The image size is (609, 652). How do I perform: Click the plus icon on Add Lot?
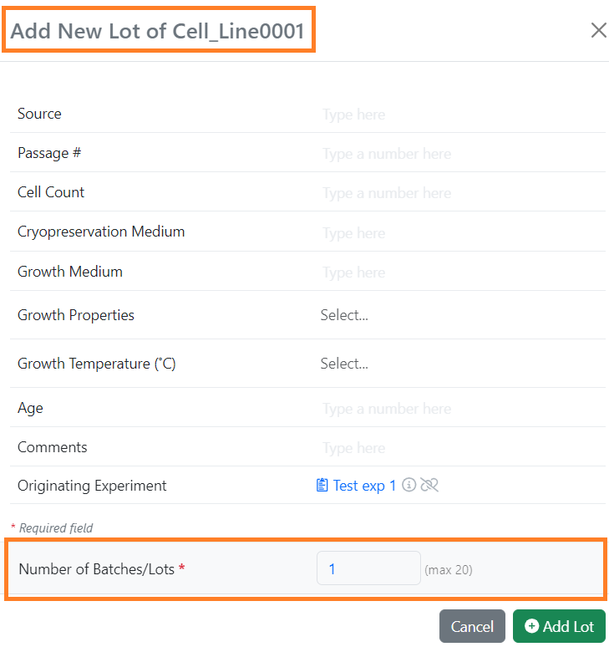(x=531, y=626)
